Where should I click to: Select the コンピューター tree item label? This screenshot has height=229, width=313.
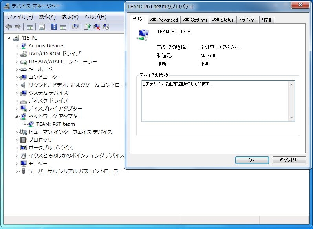click(45, 77)
